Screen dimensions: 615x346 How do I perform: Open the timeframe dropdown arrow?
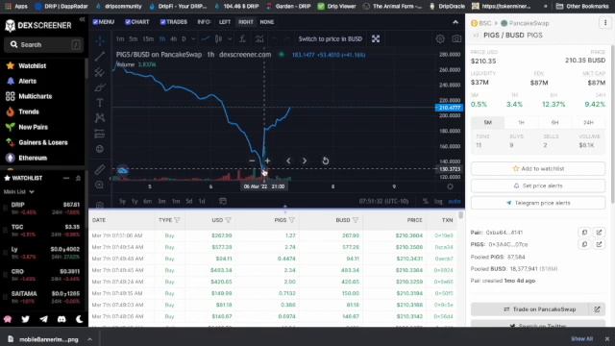[x=193, y=38]
